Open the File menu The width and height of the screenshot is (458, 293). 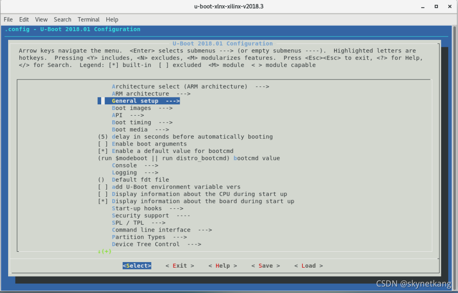click(8, 20)
